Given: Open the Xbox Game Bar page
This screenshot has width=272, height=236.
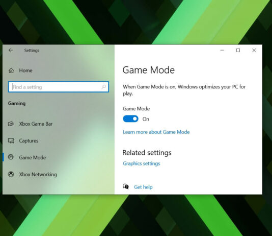Looking at the screenshot, I should pyautogui.click(x=36, y=124).
